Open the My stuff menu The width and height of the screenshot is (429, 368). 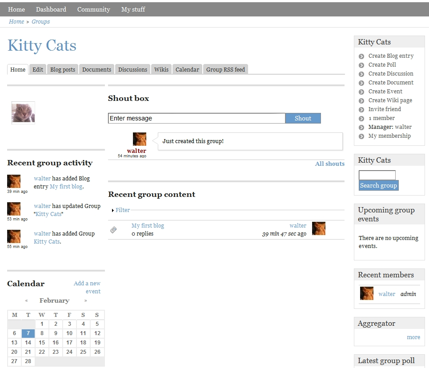point(133,9)
